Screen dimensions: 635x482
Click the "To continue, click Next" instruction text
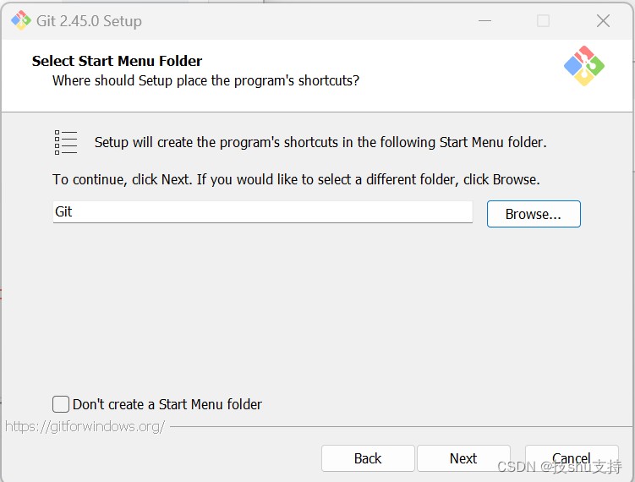(296, 179)
